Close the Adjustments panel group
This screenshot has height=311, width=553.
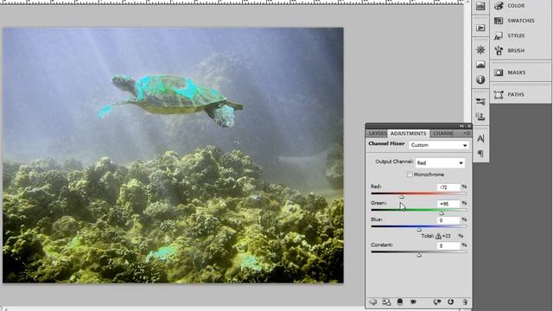click(x=469, y=126)
